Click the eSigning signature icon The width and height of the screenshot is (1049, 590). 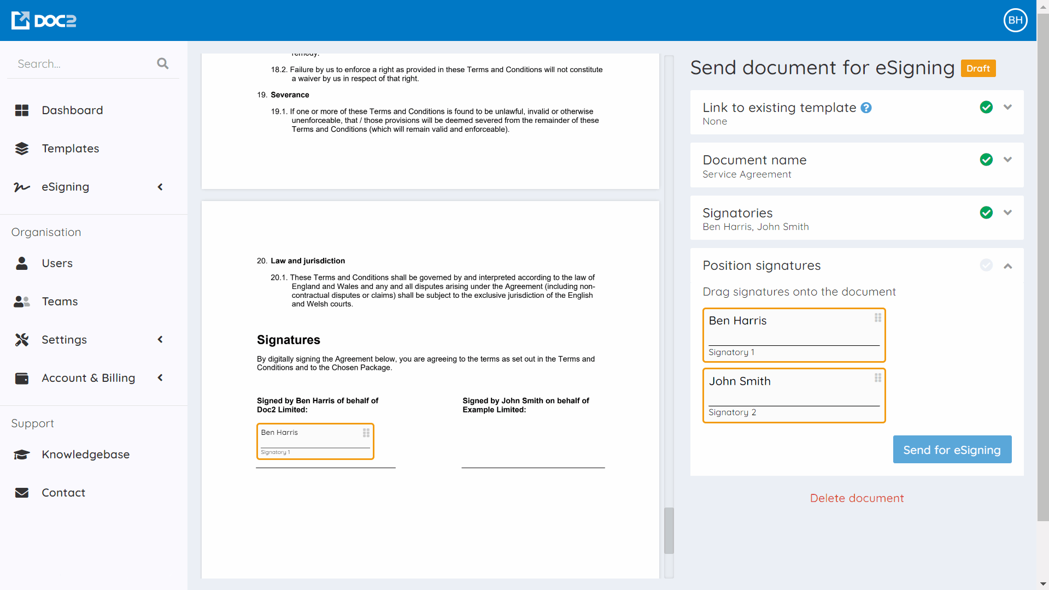22,187
